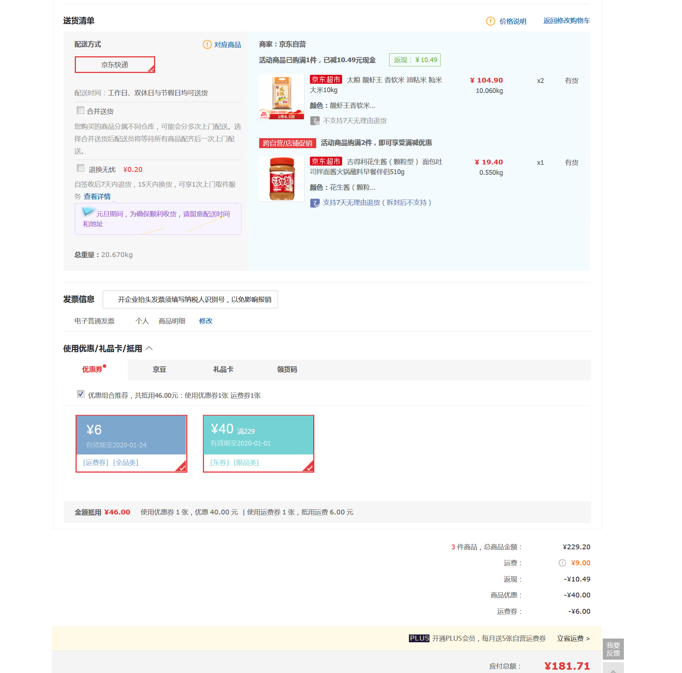Click the price explanation warning icon
Image resolution: width=682 pixels, height=673 pixels.
(490, 21)
